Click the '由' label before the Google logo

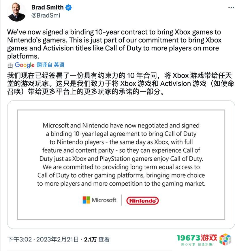tap(11, 65)
